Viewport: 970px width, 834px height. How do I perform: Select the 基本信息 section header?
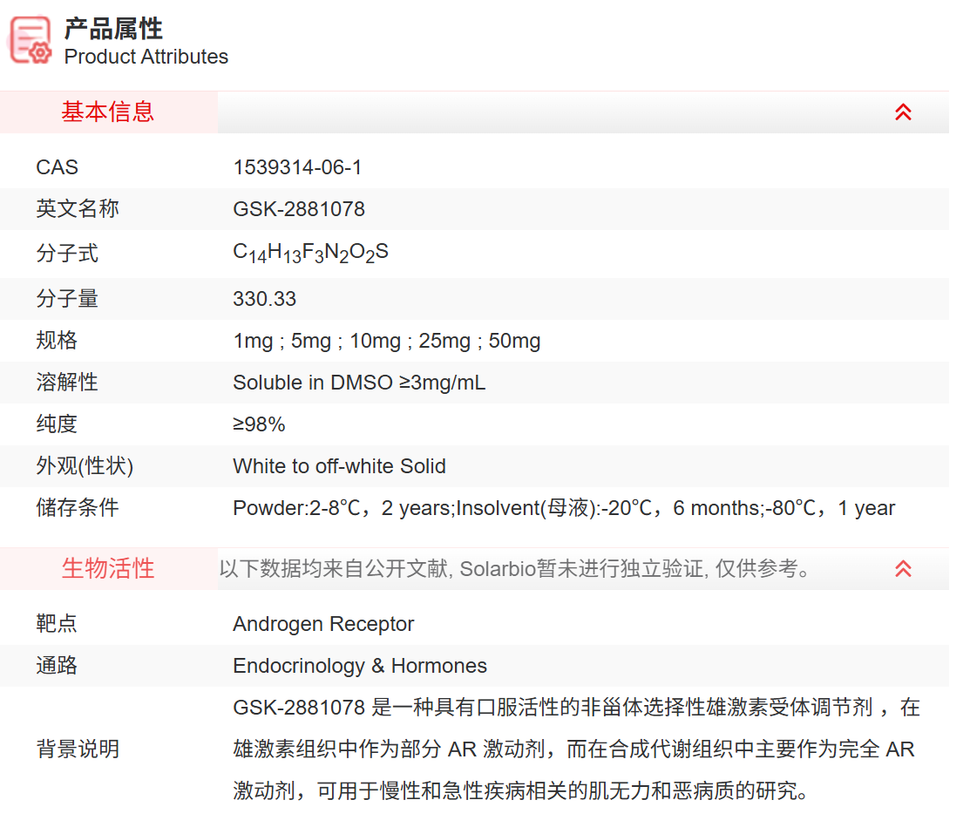coord(108,112)
